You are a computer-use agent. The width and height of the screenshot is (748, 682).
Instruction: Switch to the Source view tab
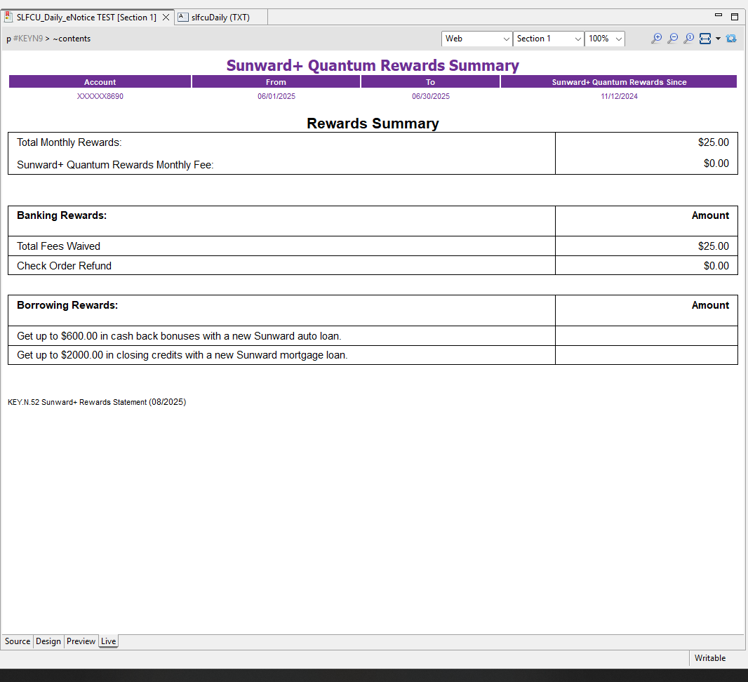[18, 641]
